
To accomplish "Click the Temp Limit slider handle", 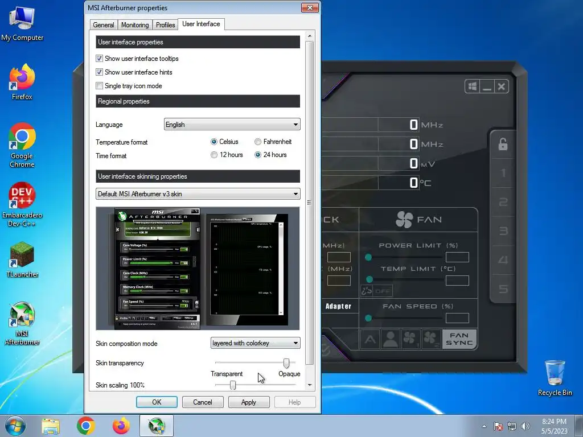I will click(369, 279).
